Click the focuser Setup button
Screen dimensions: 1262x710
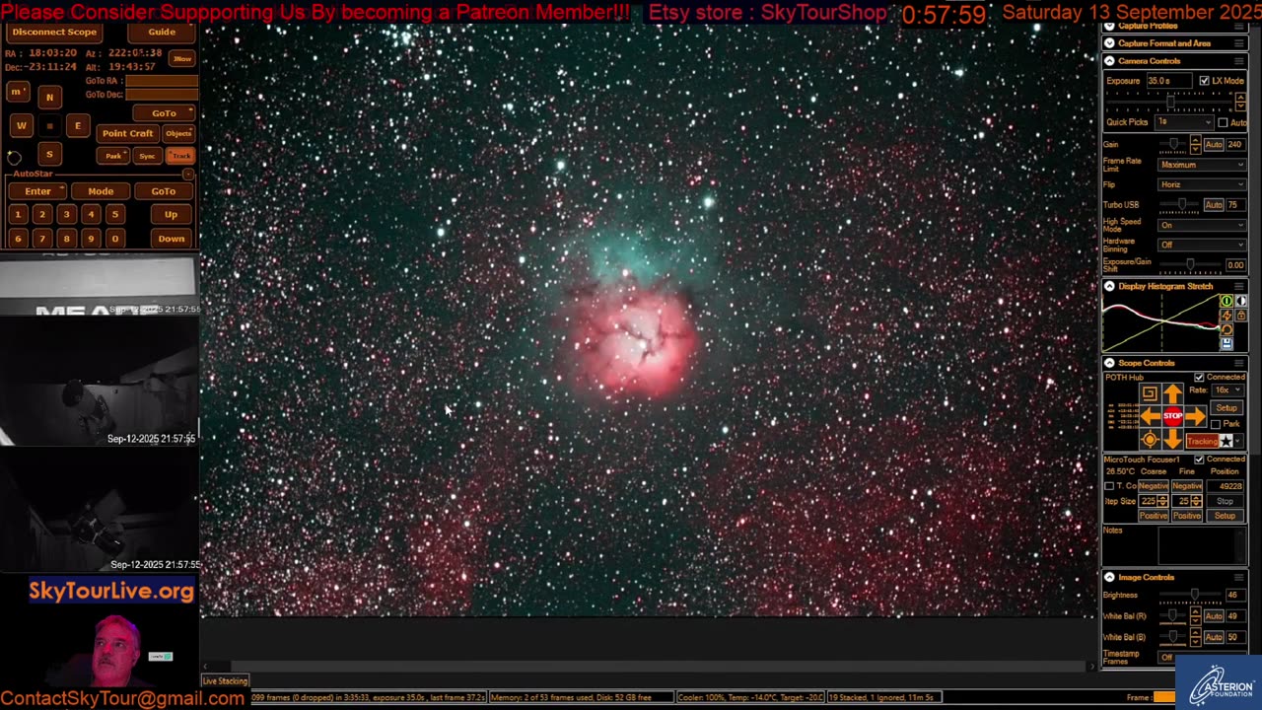click(x=1225, y=516)
